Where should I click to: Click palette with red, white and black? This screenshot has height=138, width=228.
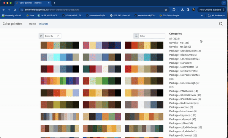pyautogui.click(x=60, y=69)
